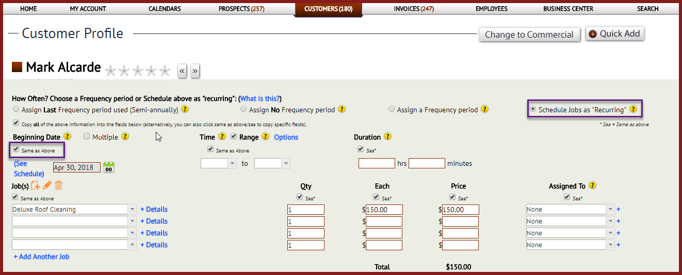Open help icon for Assign No Frequency period
Viewport: 682px width, 275px height.
[x=342, y=110]
